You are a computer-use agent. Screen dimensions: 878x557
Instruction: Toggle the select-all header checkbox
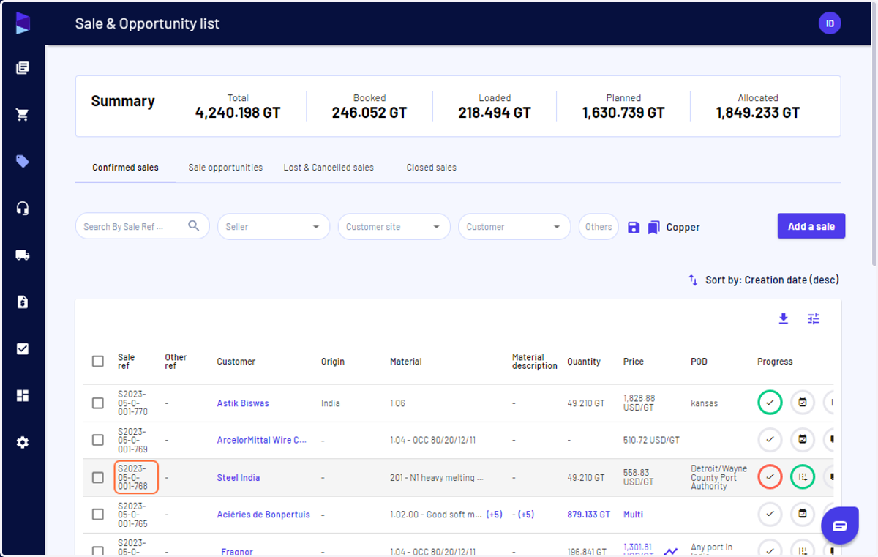coord(98,361)
